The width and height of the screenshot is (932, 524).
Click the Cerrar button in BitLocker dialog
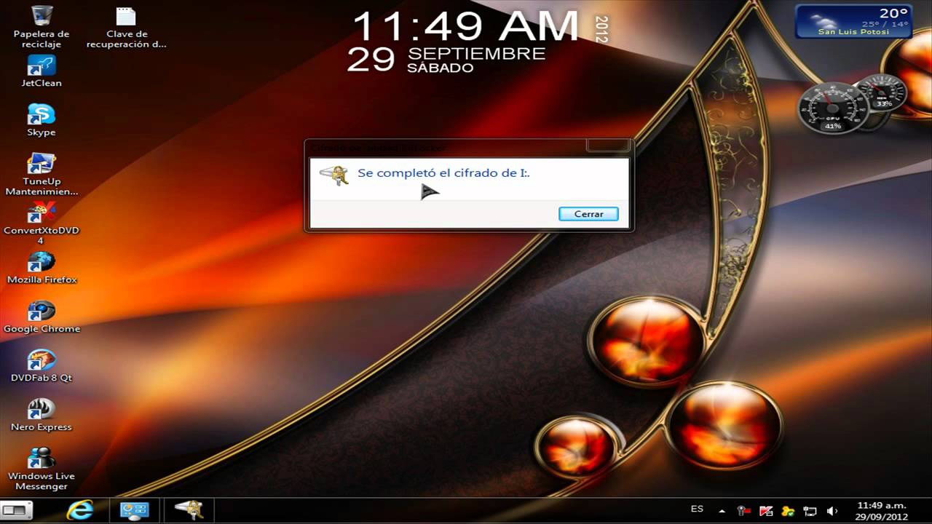coord(588,213)
